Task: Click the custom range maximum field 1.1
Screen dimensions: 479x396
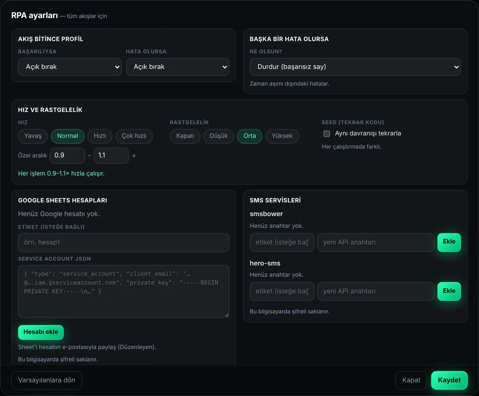Action: coord(111,155)
